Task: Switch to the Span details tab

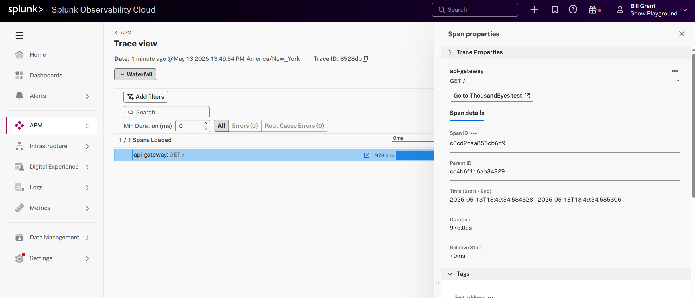Action: click(x=467, y=113)
